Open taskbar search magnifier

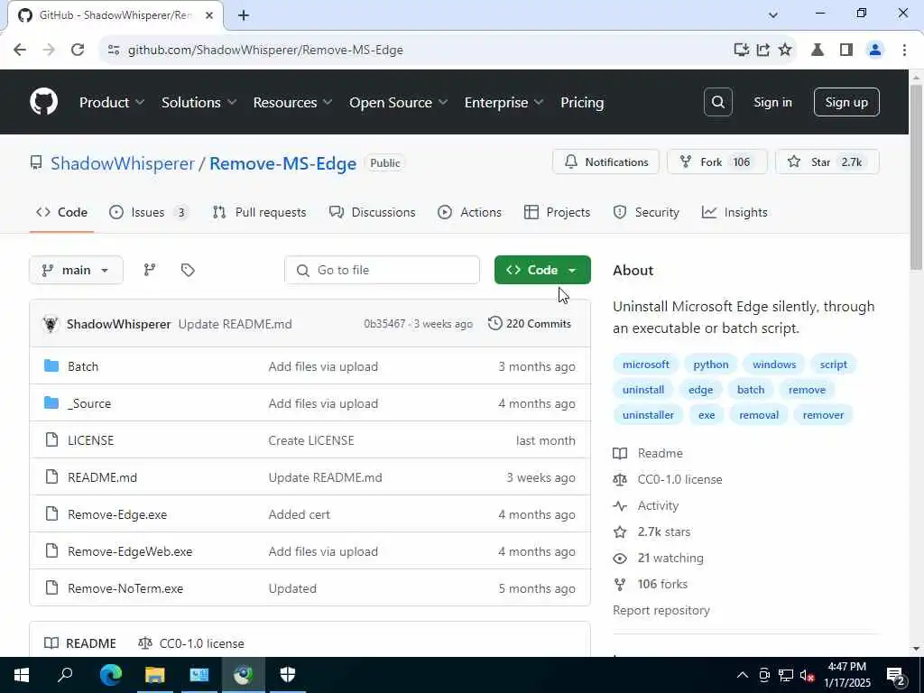click(x=65, y=675)
